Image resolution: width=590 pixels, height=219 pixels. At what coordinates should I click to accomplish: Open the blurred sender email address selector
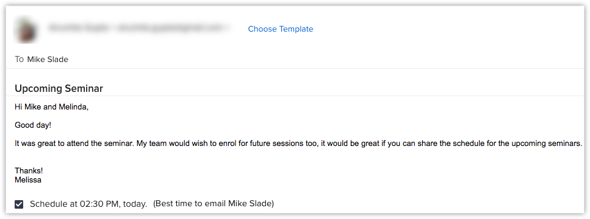click(139, 28)
